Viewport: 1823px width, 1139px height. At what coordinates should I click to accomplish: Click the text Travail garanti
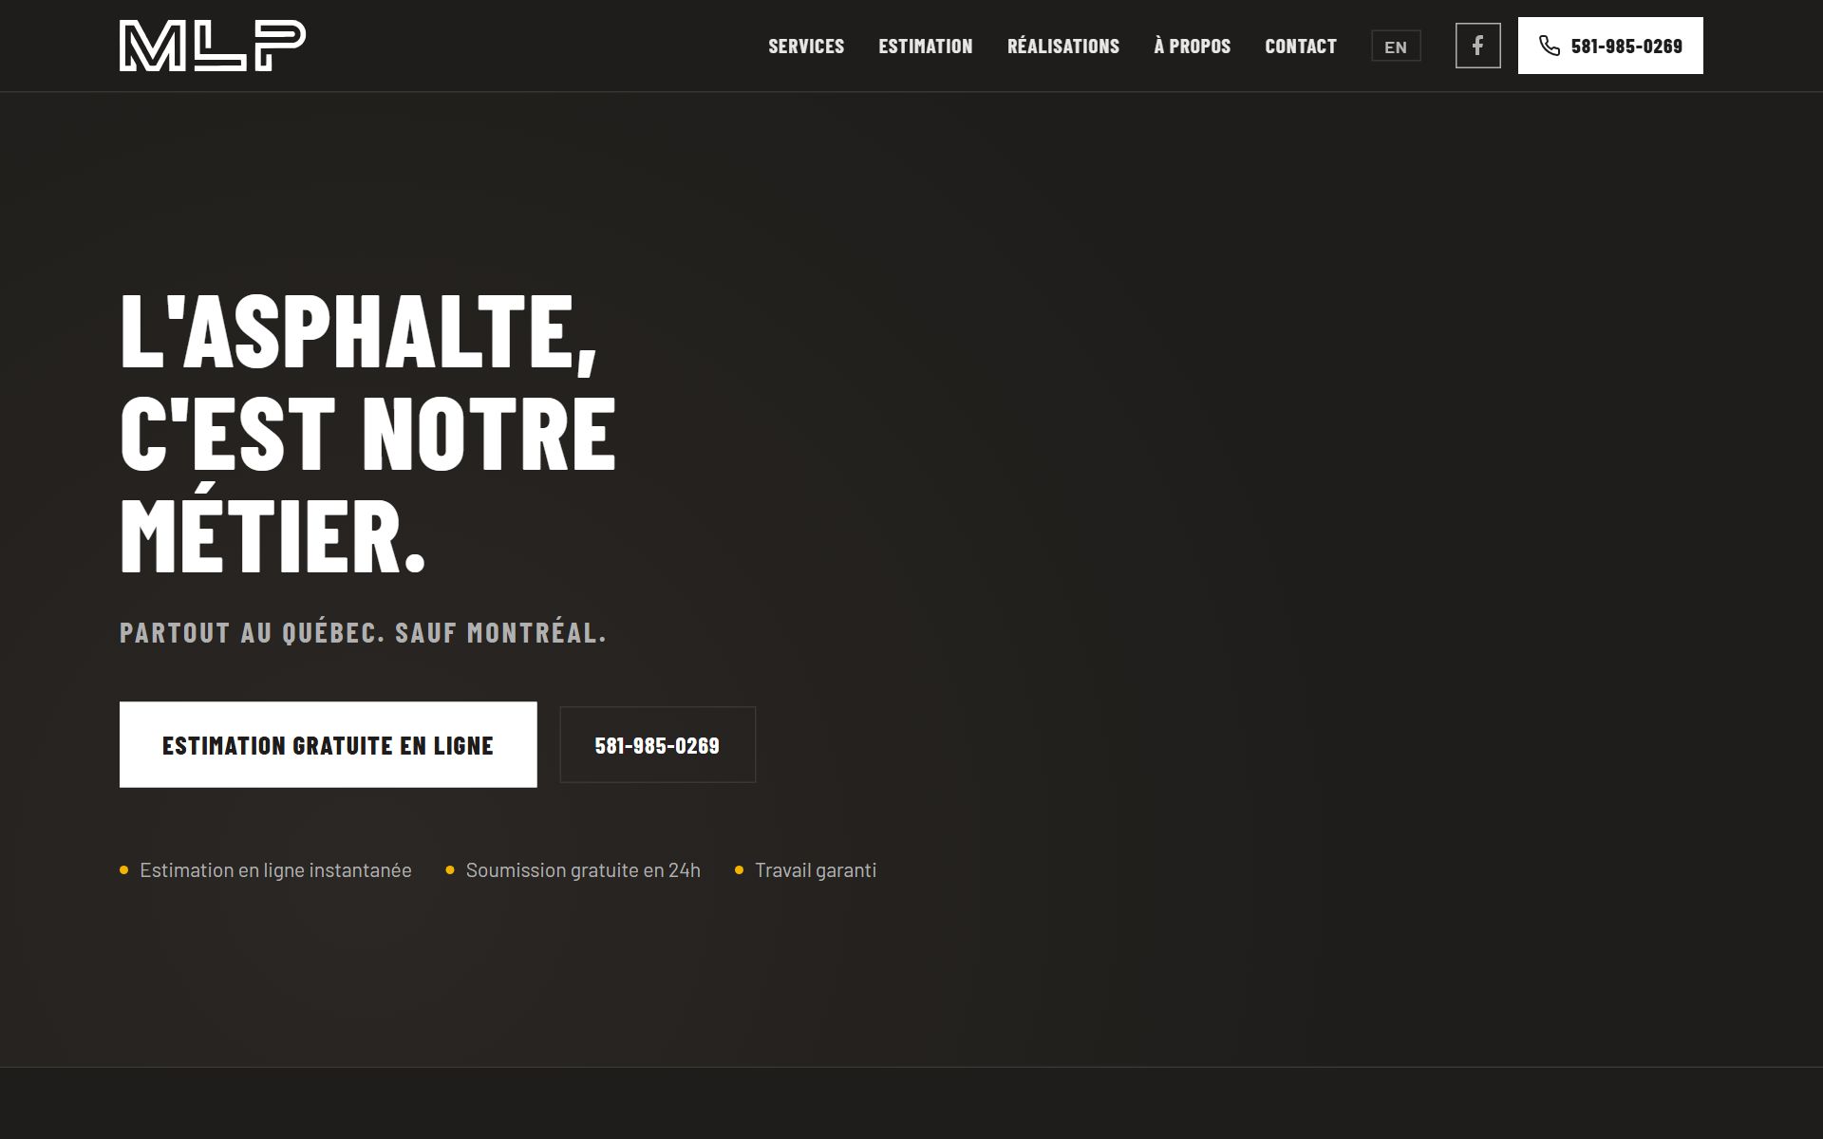[x=816, y=870]
